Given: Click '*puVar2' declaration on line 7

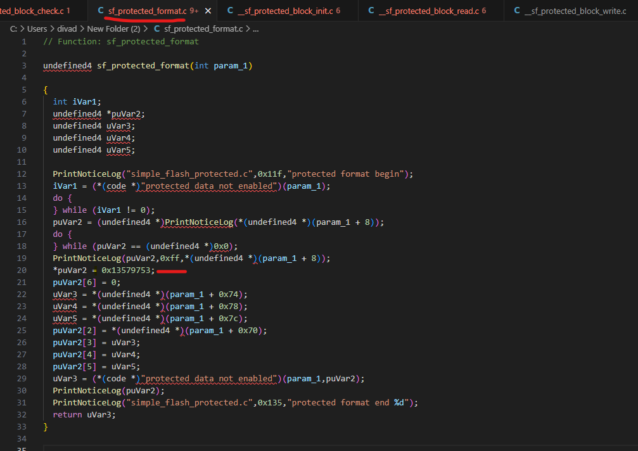Looking at the screenshot, I should (125, 114).
